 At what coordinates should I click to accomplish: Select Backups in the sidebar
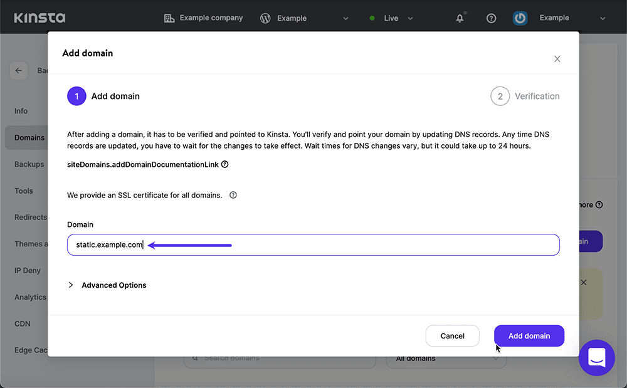29,164
